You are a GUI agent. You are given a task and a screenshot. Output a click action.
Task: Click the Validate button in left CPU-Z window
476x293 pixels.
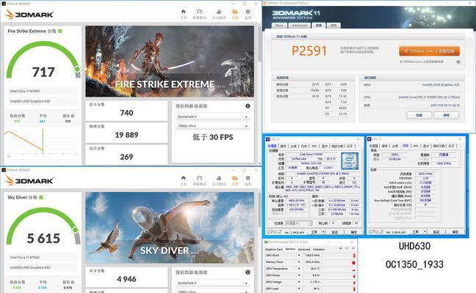click(334, 232)
